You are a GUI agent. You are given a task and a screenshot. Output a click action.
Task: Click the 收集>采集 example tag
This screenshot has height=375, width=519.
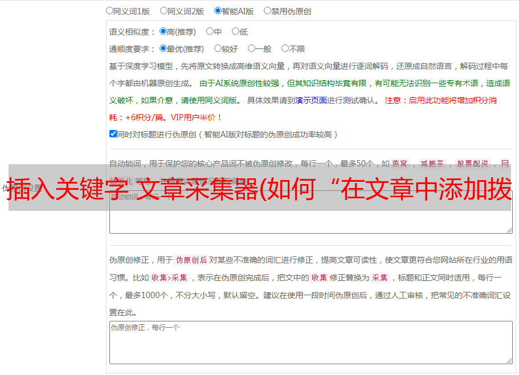[169, 278]
